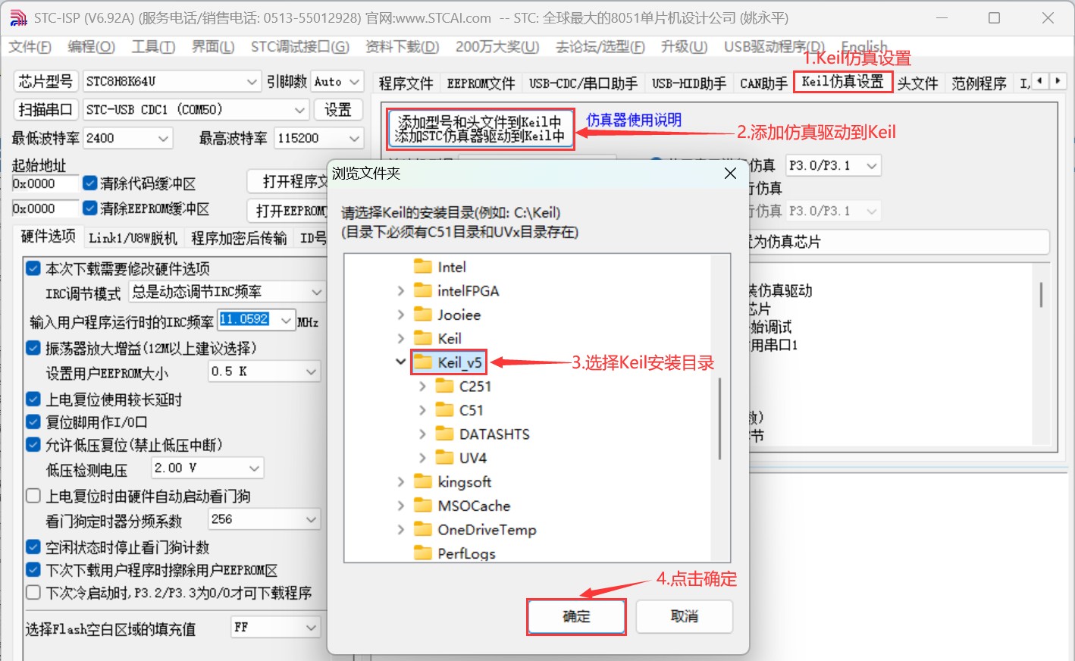
Task: Toggle 复位脚用作I/O口 checkbox
Action: [x=33, y=421]
